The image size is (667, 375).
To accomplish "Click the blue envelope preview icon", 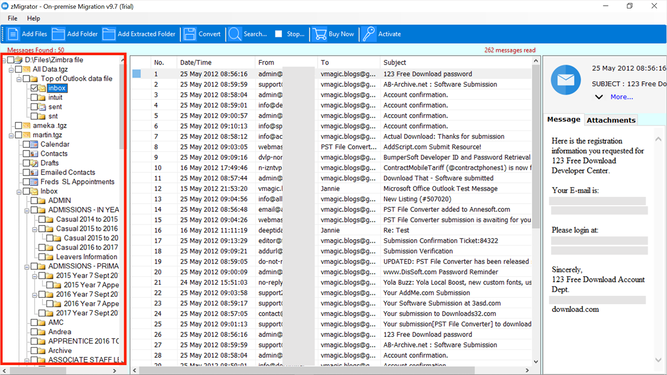I will (566, 80).
